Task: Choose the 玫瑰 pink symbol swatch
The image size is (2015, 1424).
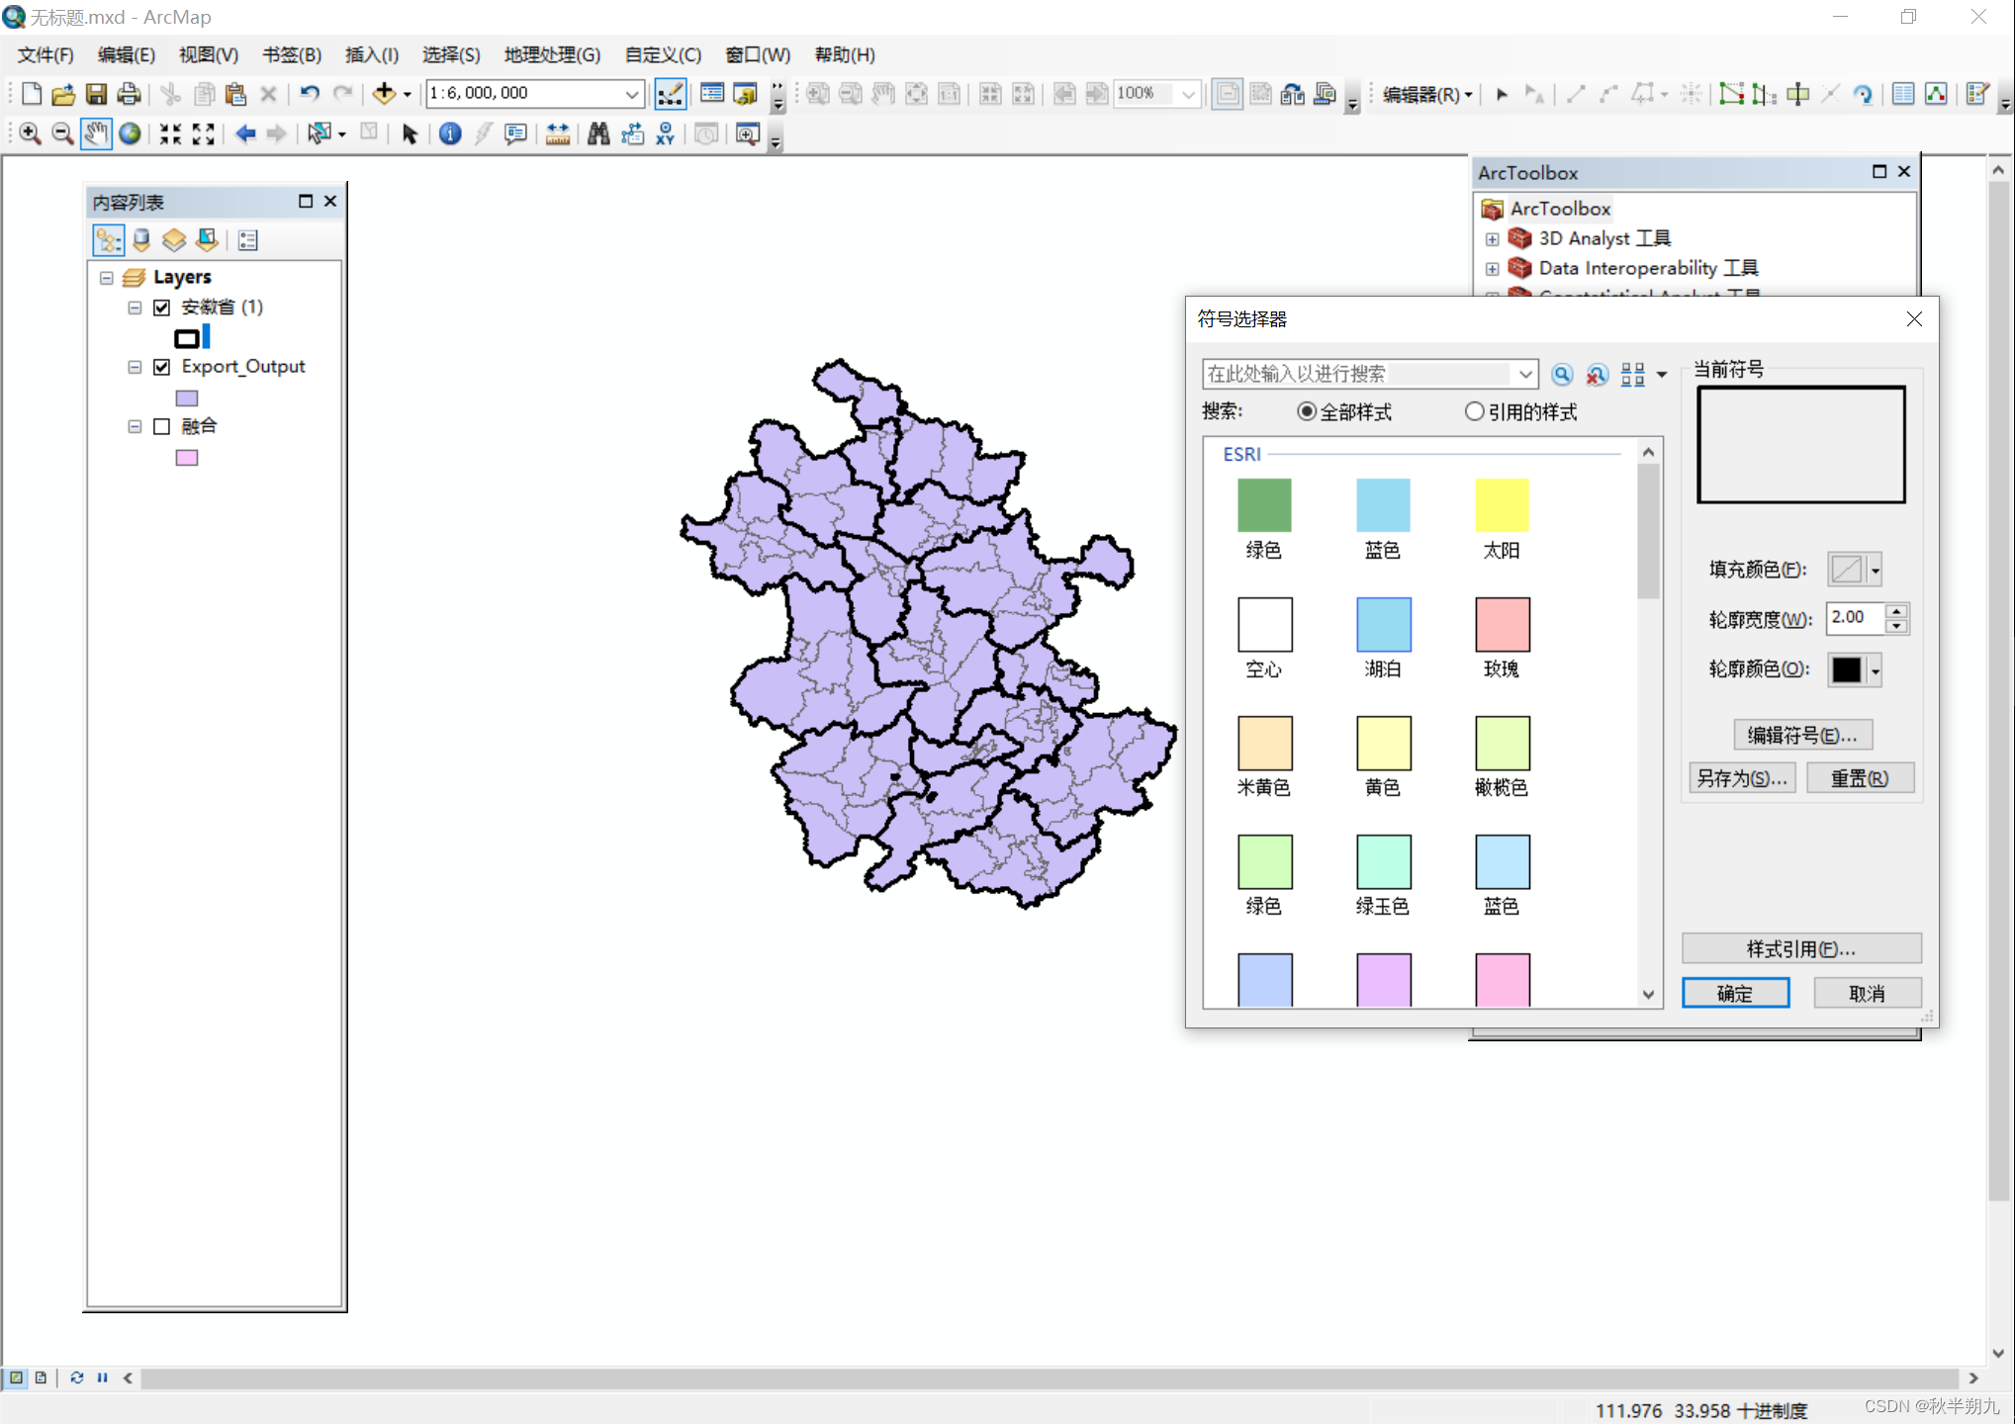Action: 1501,624
